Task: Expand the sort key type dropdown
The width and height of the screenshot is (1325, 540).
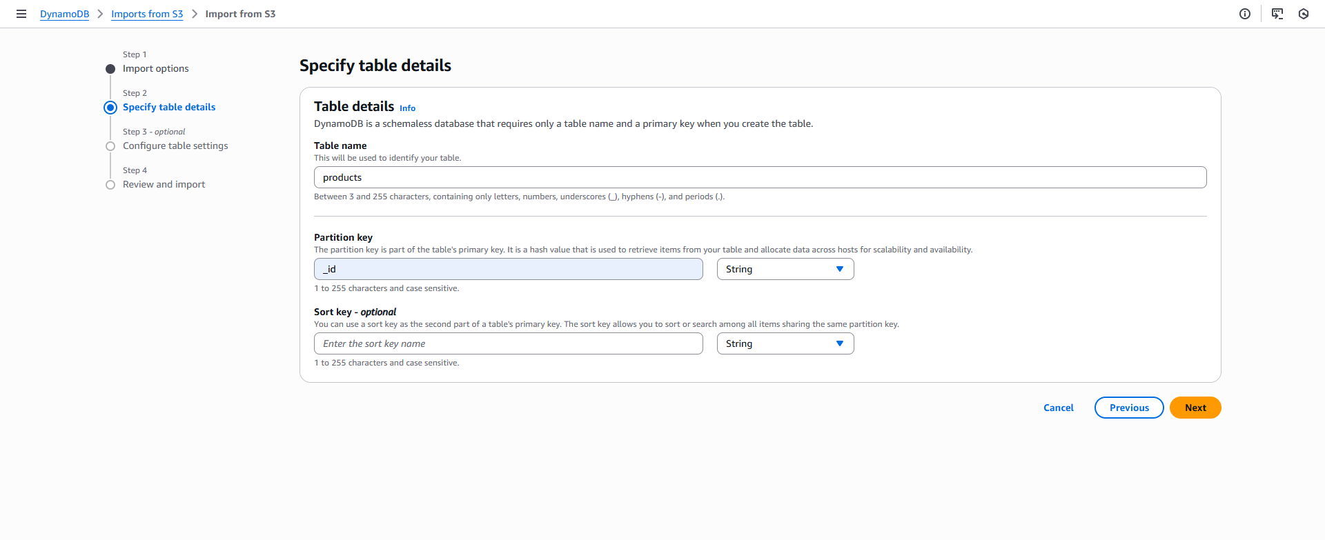Action: click(x=785, y=343)
